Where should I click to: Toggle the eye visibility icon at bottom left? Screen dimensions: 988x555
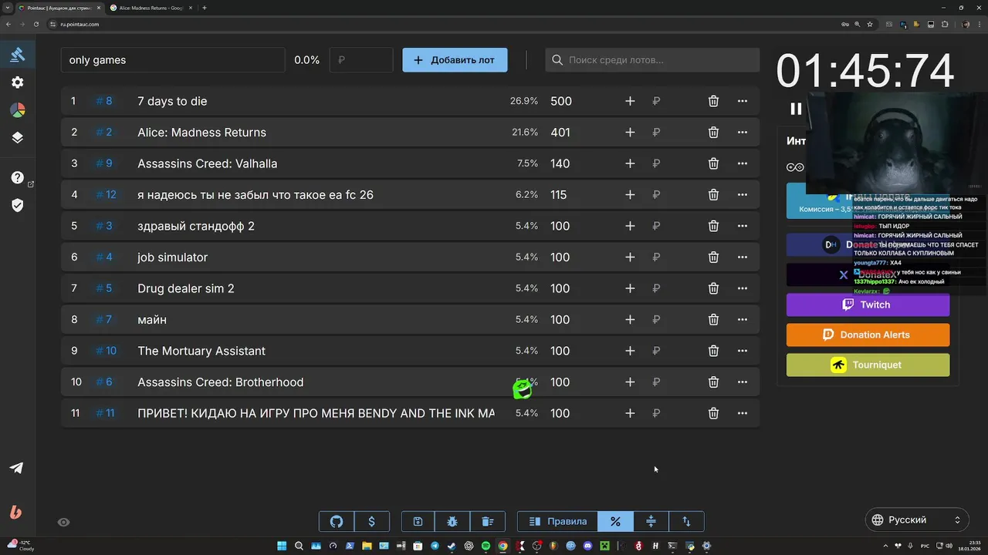(64, 522)
